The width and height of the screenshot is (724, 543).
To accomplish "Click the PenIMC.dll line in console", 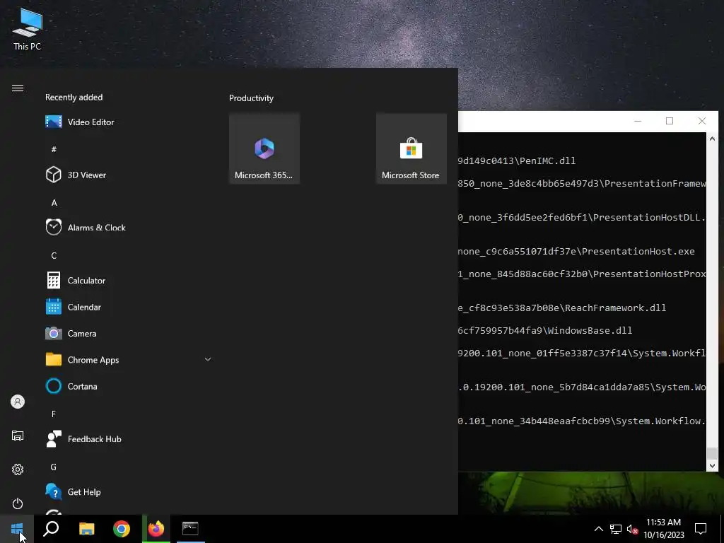I will (x=517, y=160).
